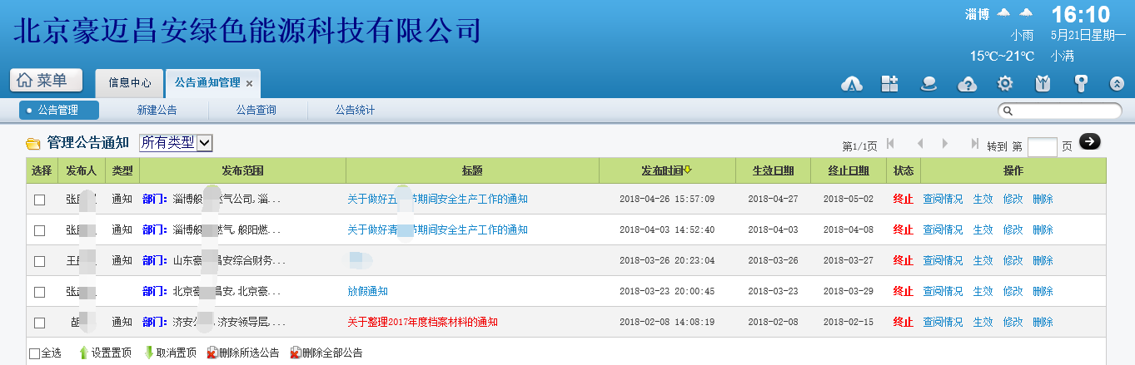Click the shirt theme icon
Screen dimensions: 1135x365
[1043, 83]
